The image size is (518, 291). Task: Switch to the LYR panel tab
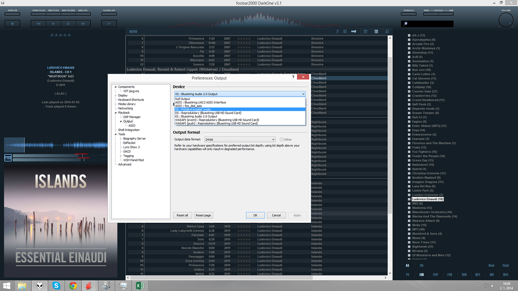[450, 275]
